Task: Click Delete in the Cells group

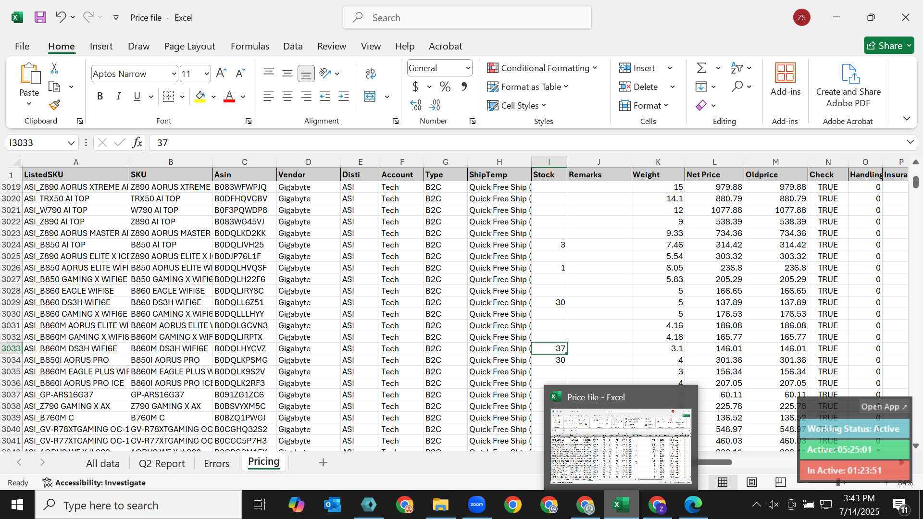Action: (x=639, y=86)
